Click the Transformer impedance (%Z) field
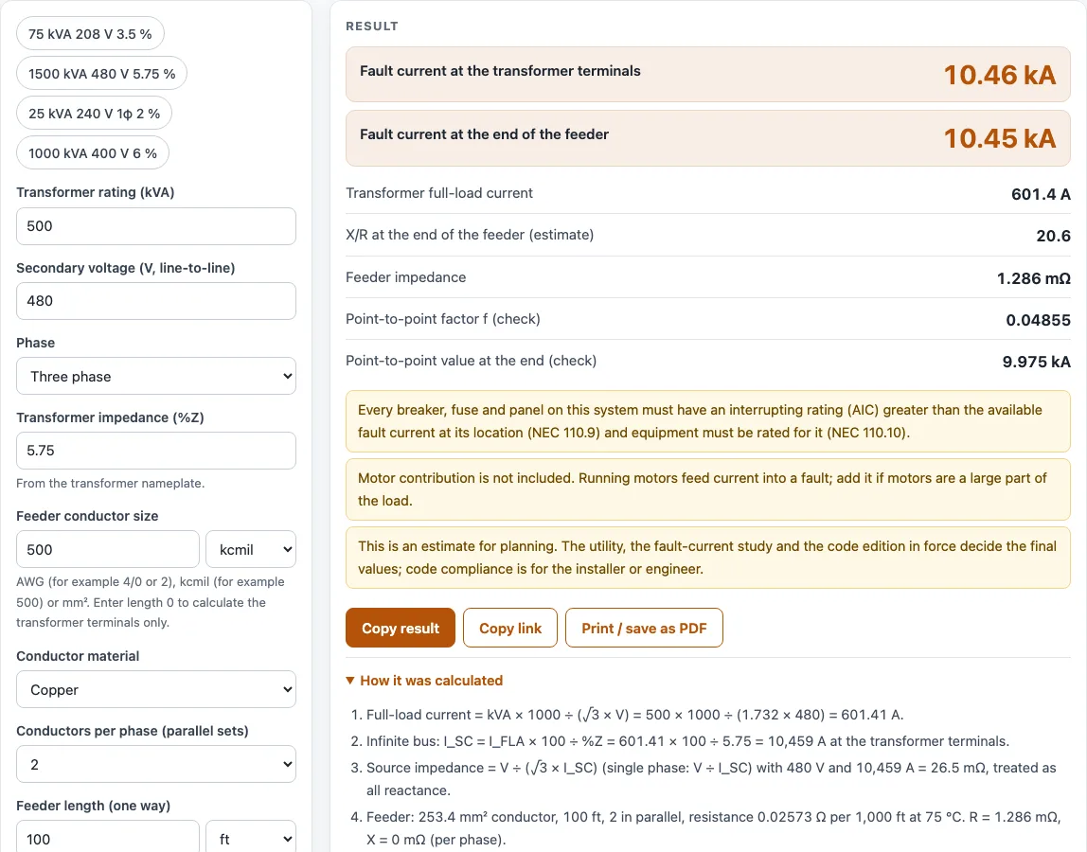 pos(156,451)
